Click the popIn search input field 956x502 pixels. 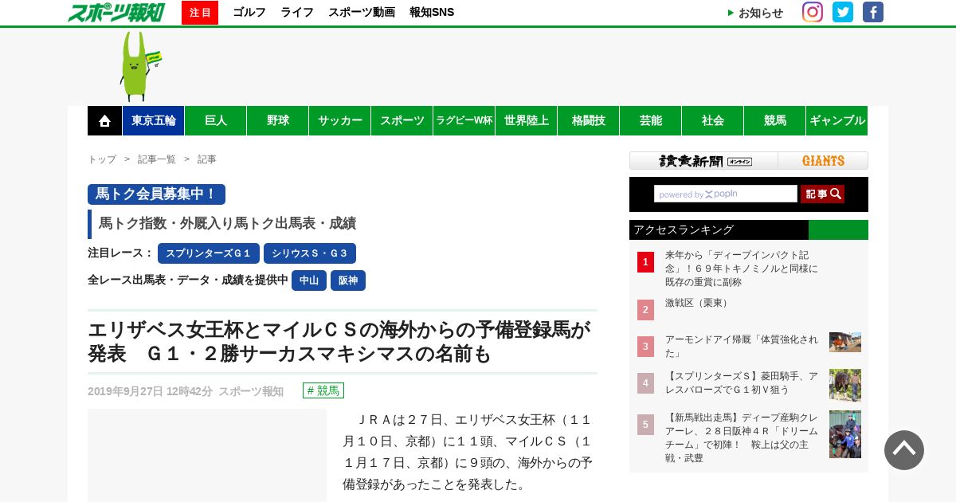click(x=726, y=194)
